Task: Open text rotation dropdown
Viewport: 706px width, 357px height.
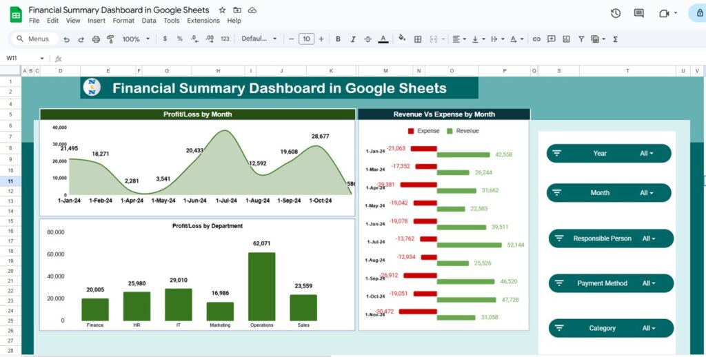Action: coord(516,39)
